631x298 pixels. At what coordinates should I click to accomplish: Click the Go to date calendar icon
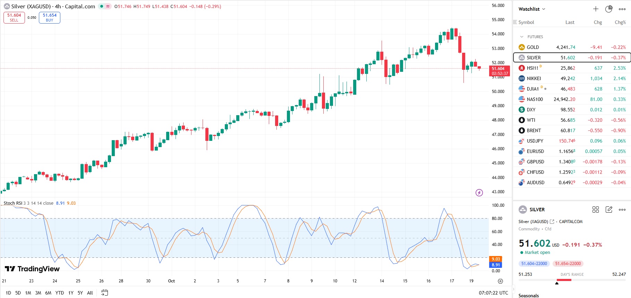pyautogui.click(x=104, y=293)
